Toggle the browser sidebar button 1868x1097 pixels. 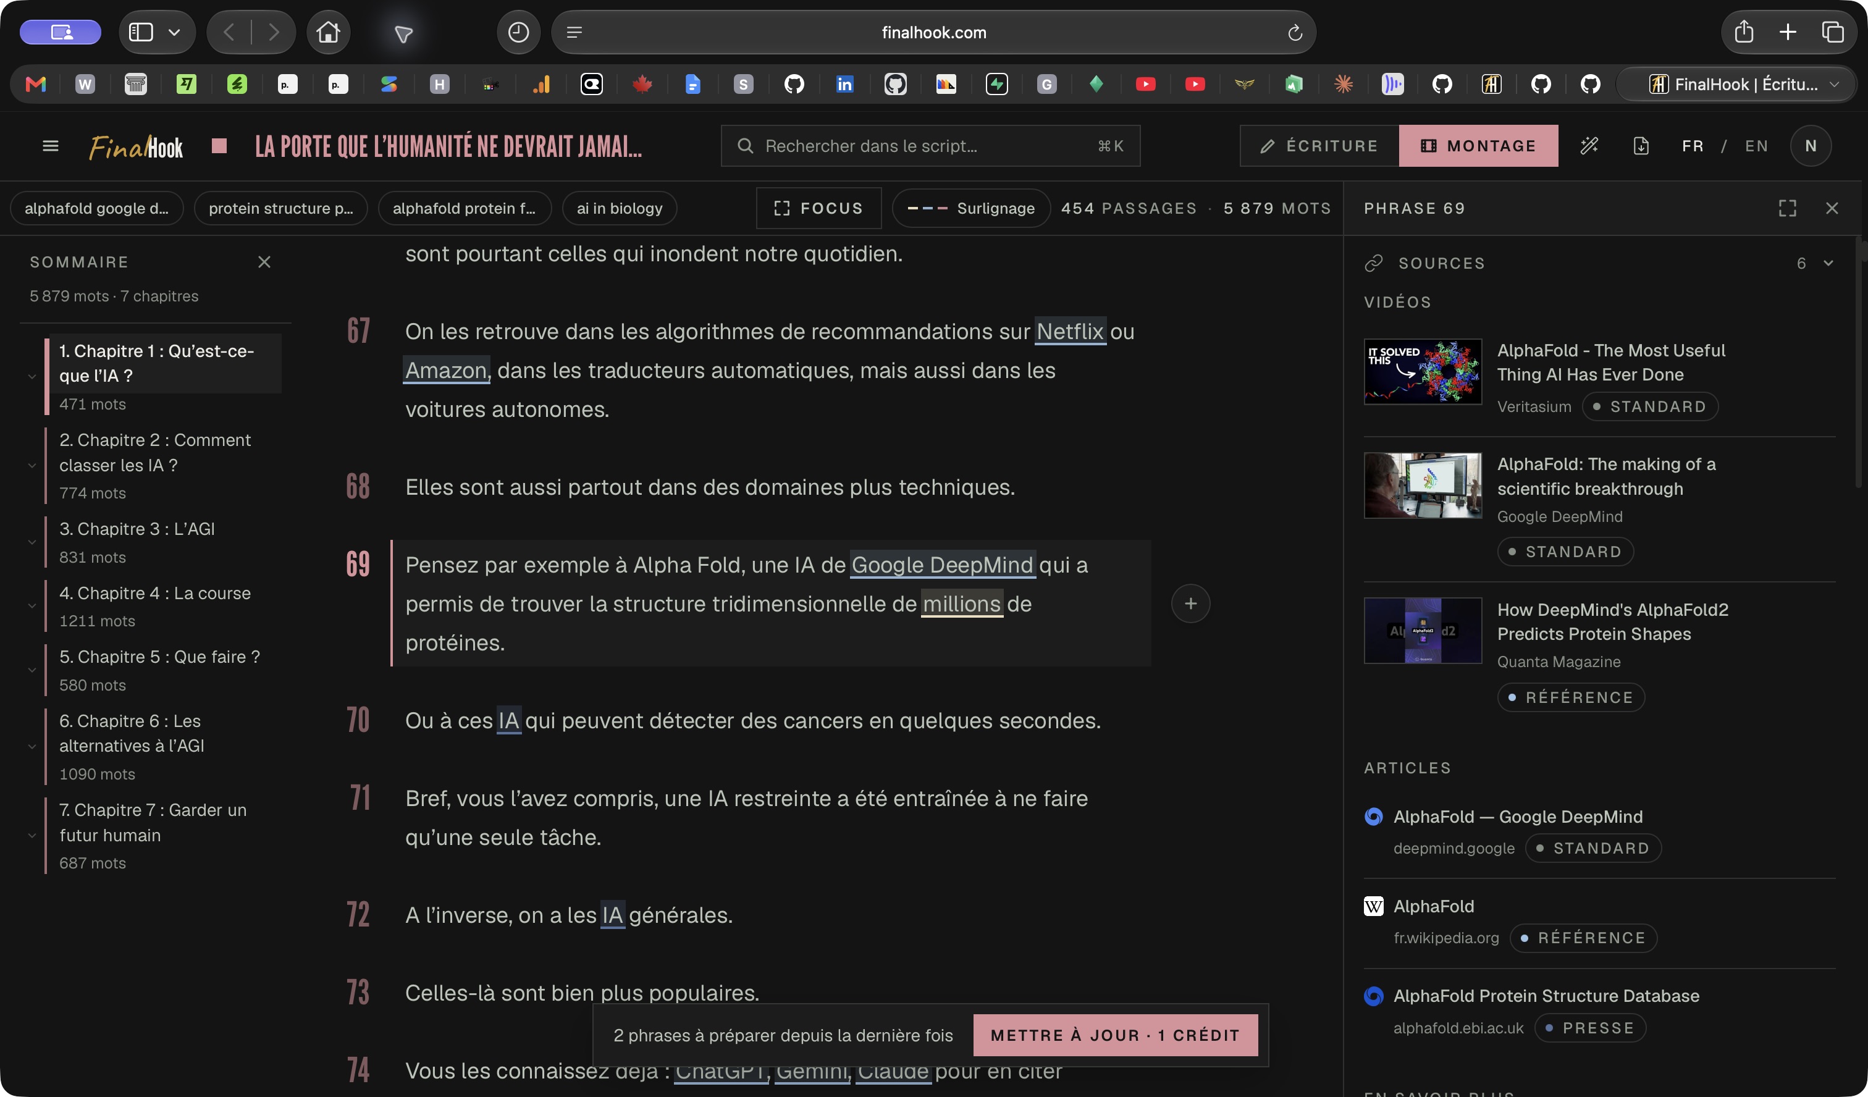click(141, 32)
